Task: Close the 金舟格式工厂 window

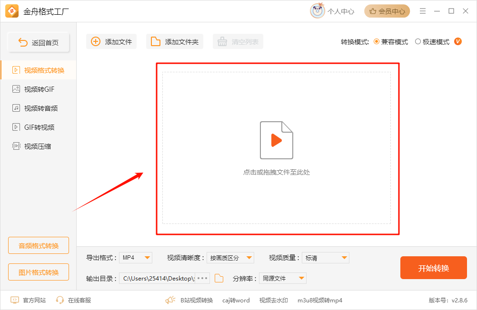Action: click(466, 11)
